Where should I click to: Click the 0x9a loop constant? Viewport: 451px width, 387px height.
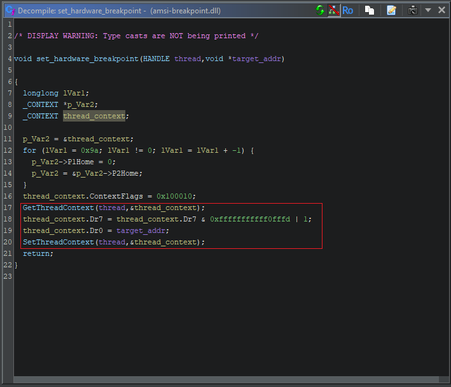coord(90,150)
